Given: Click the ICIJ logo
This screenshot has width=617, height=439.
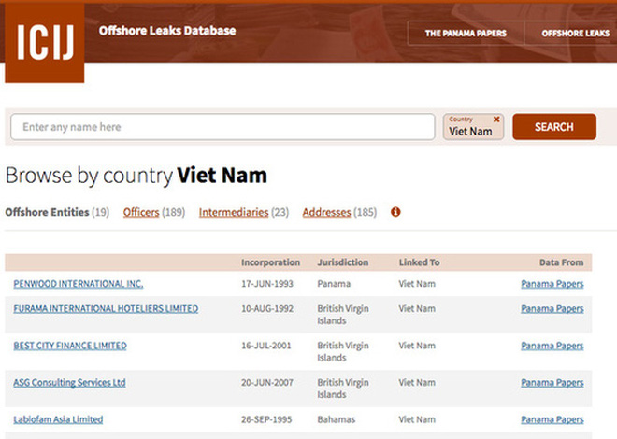Looking at the screenshot, I should [x=44, y=42].
